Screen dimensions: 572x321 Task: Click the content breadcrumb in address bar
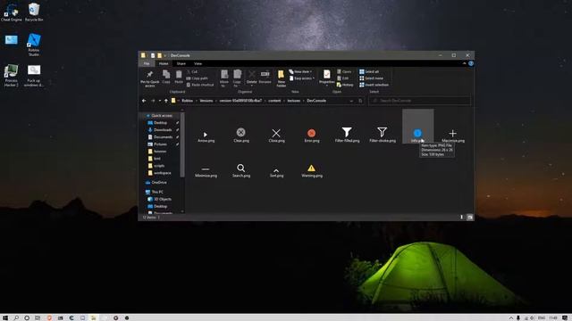pyautogui.click(x=274, y=101)
